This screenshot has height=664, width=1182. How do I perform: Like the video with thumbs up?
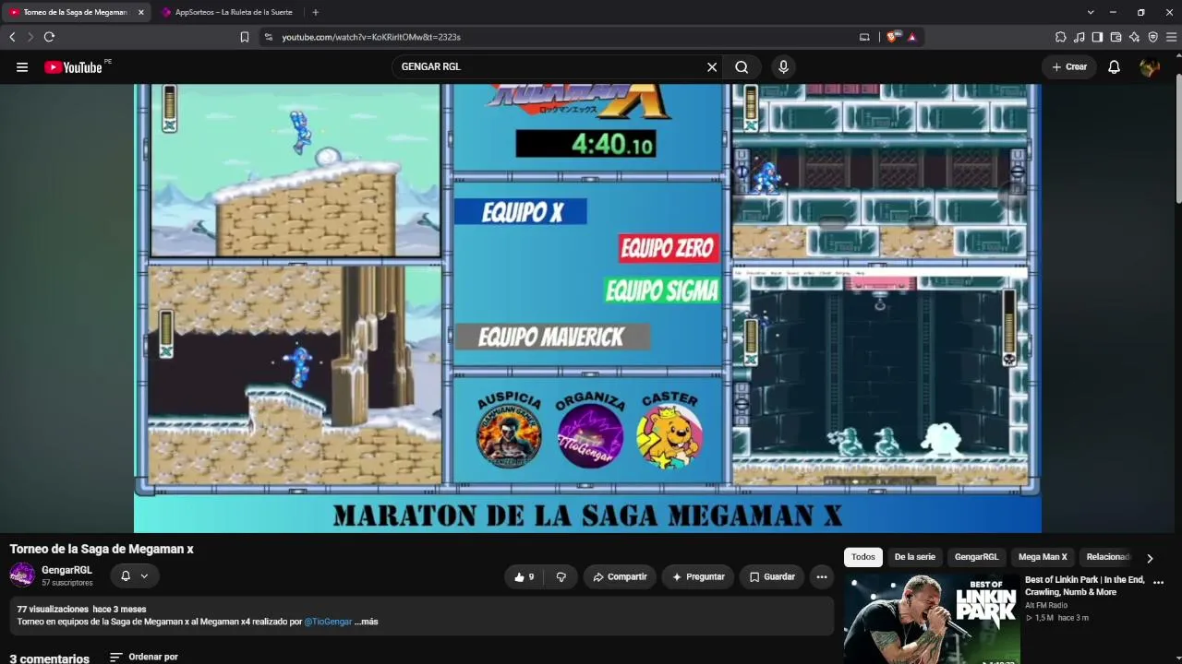pyautogui.click(x=525, y=576)
